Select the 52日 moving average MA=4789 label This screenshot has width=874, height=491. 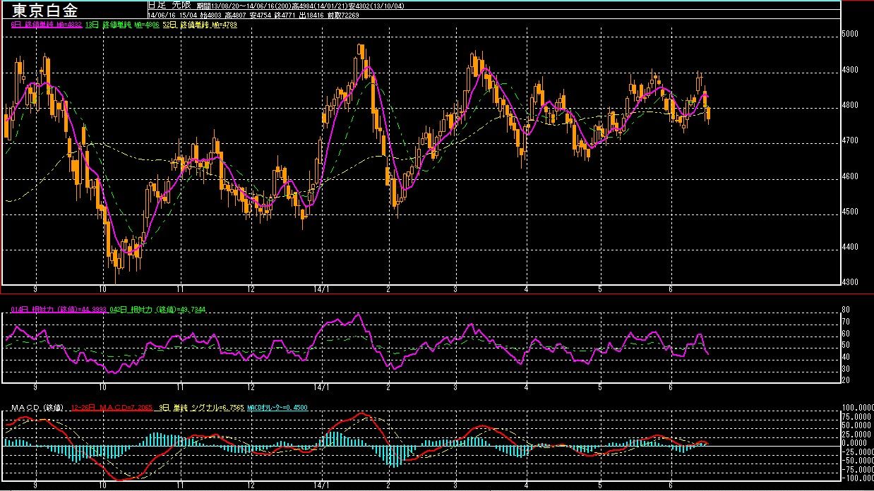pyautogui.click(x=200, y=24)
